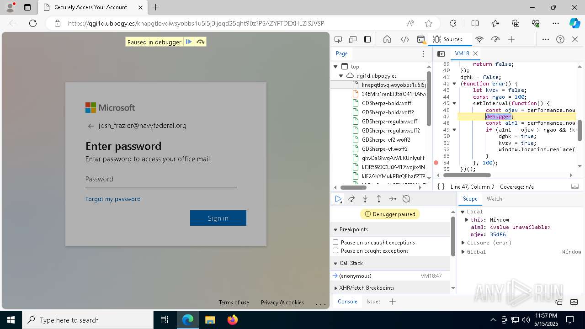This screenshot has height=329, width=585.
Task: Click the breakpoint marker on line 54
Action: point(436,163)
